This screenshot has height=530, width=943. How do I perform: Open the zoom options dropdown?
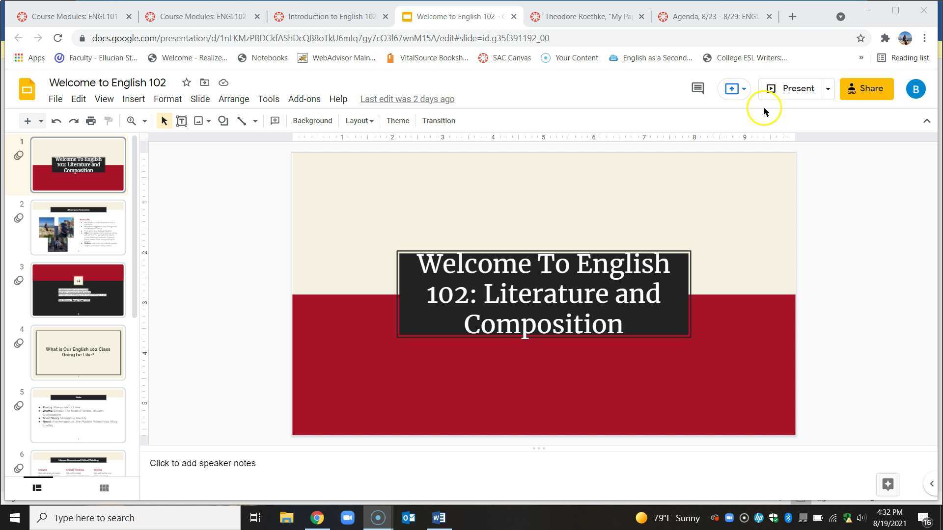point(144,121)
